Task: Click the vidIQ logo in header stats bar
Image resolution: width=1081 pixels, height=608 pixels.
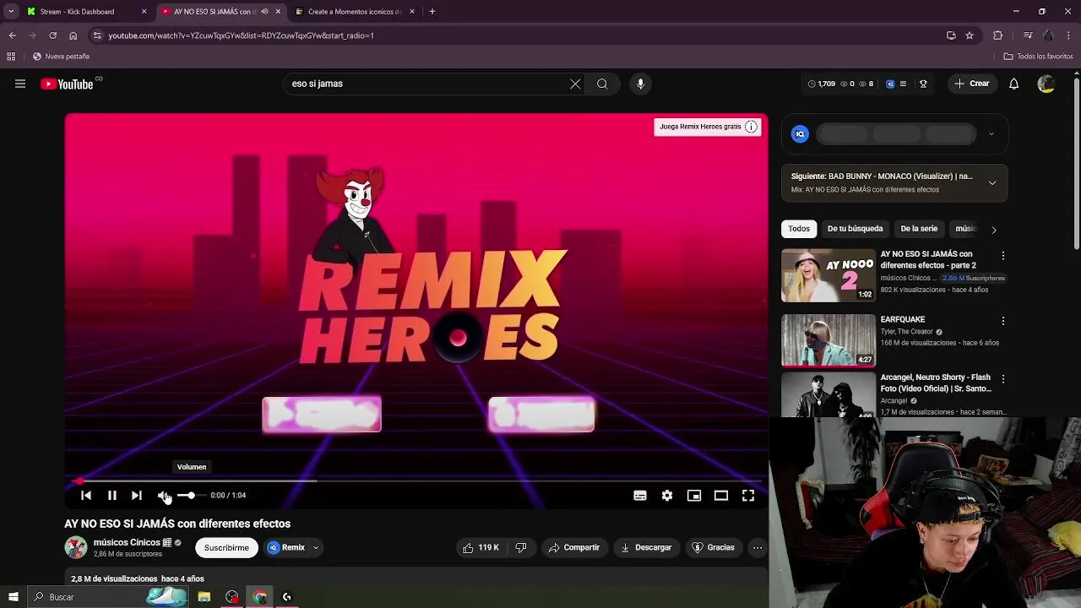Action: pyautogui.click(x=890, y=84)
